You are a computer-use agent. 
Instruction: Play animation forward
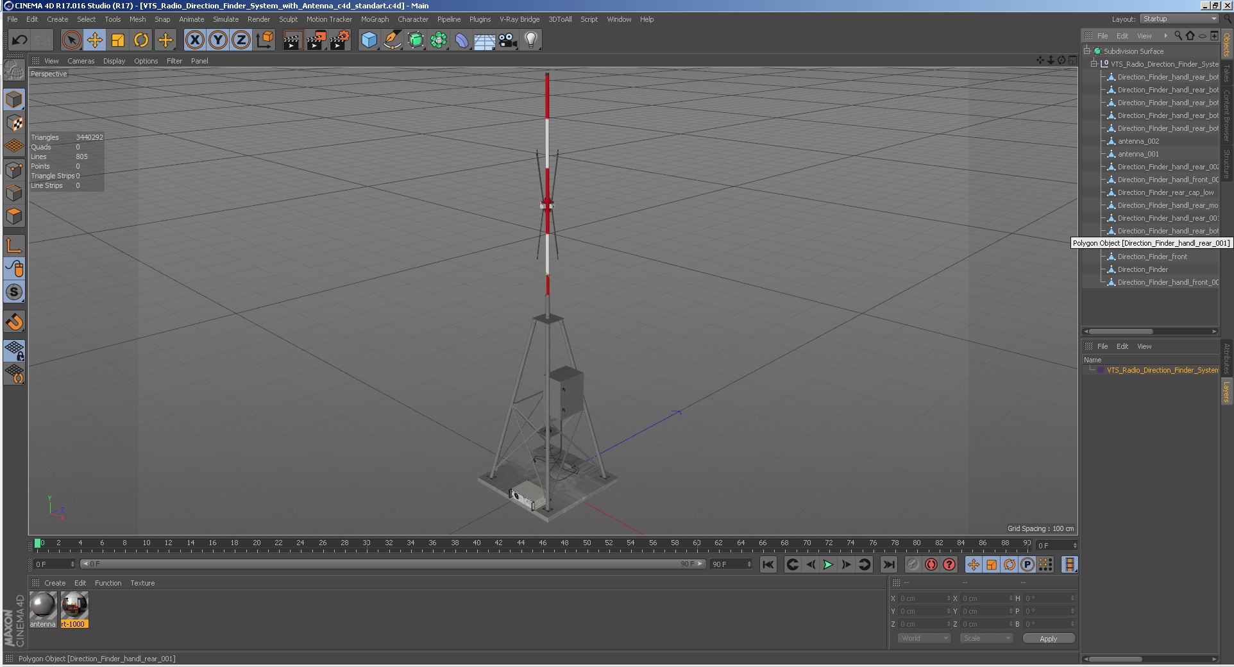pyautogui.click(x=828, y=564)
